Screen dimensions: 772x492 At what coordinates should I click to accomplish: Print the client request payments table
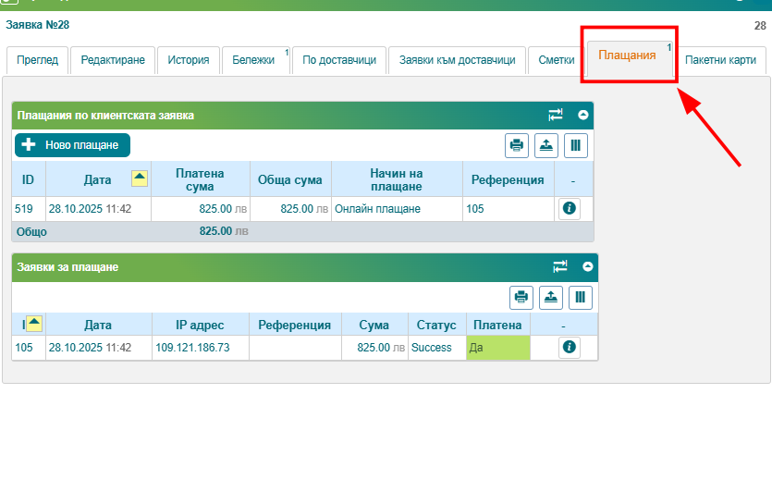[x=517, y=145]
